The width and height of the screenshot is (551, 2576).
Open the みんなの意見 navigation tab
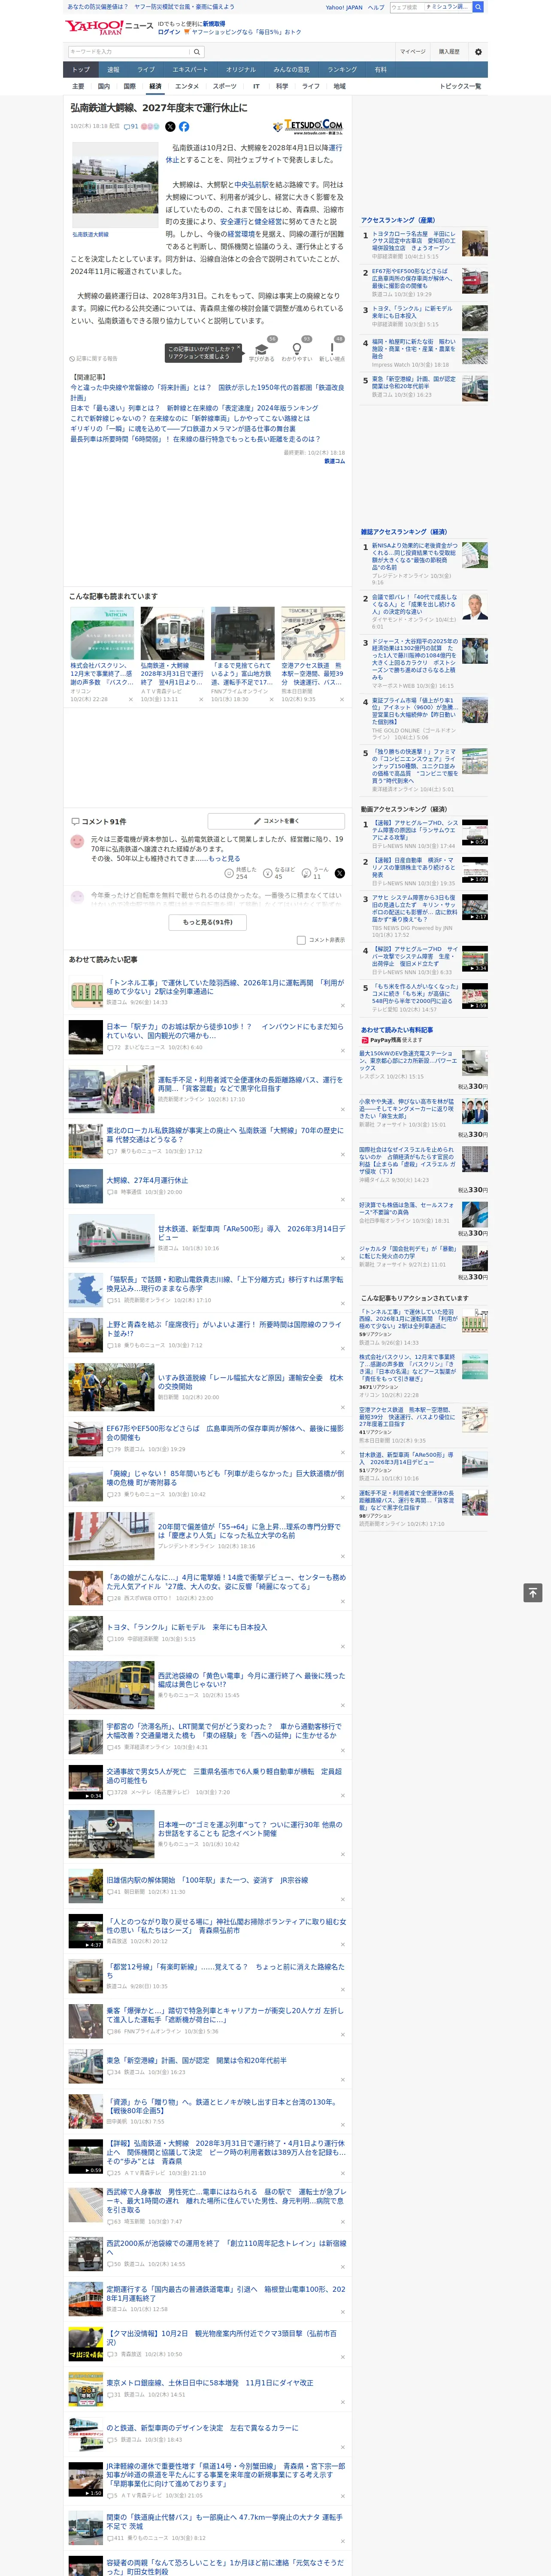(291, 69)
